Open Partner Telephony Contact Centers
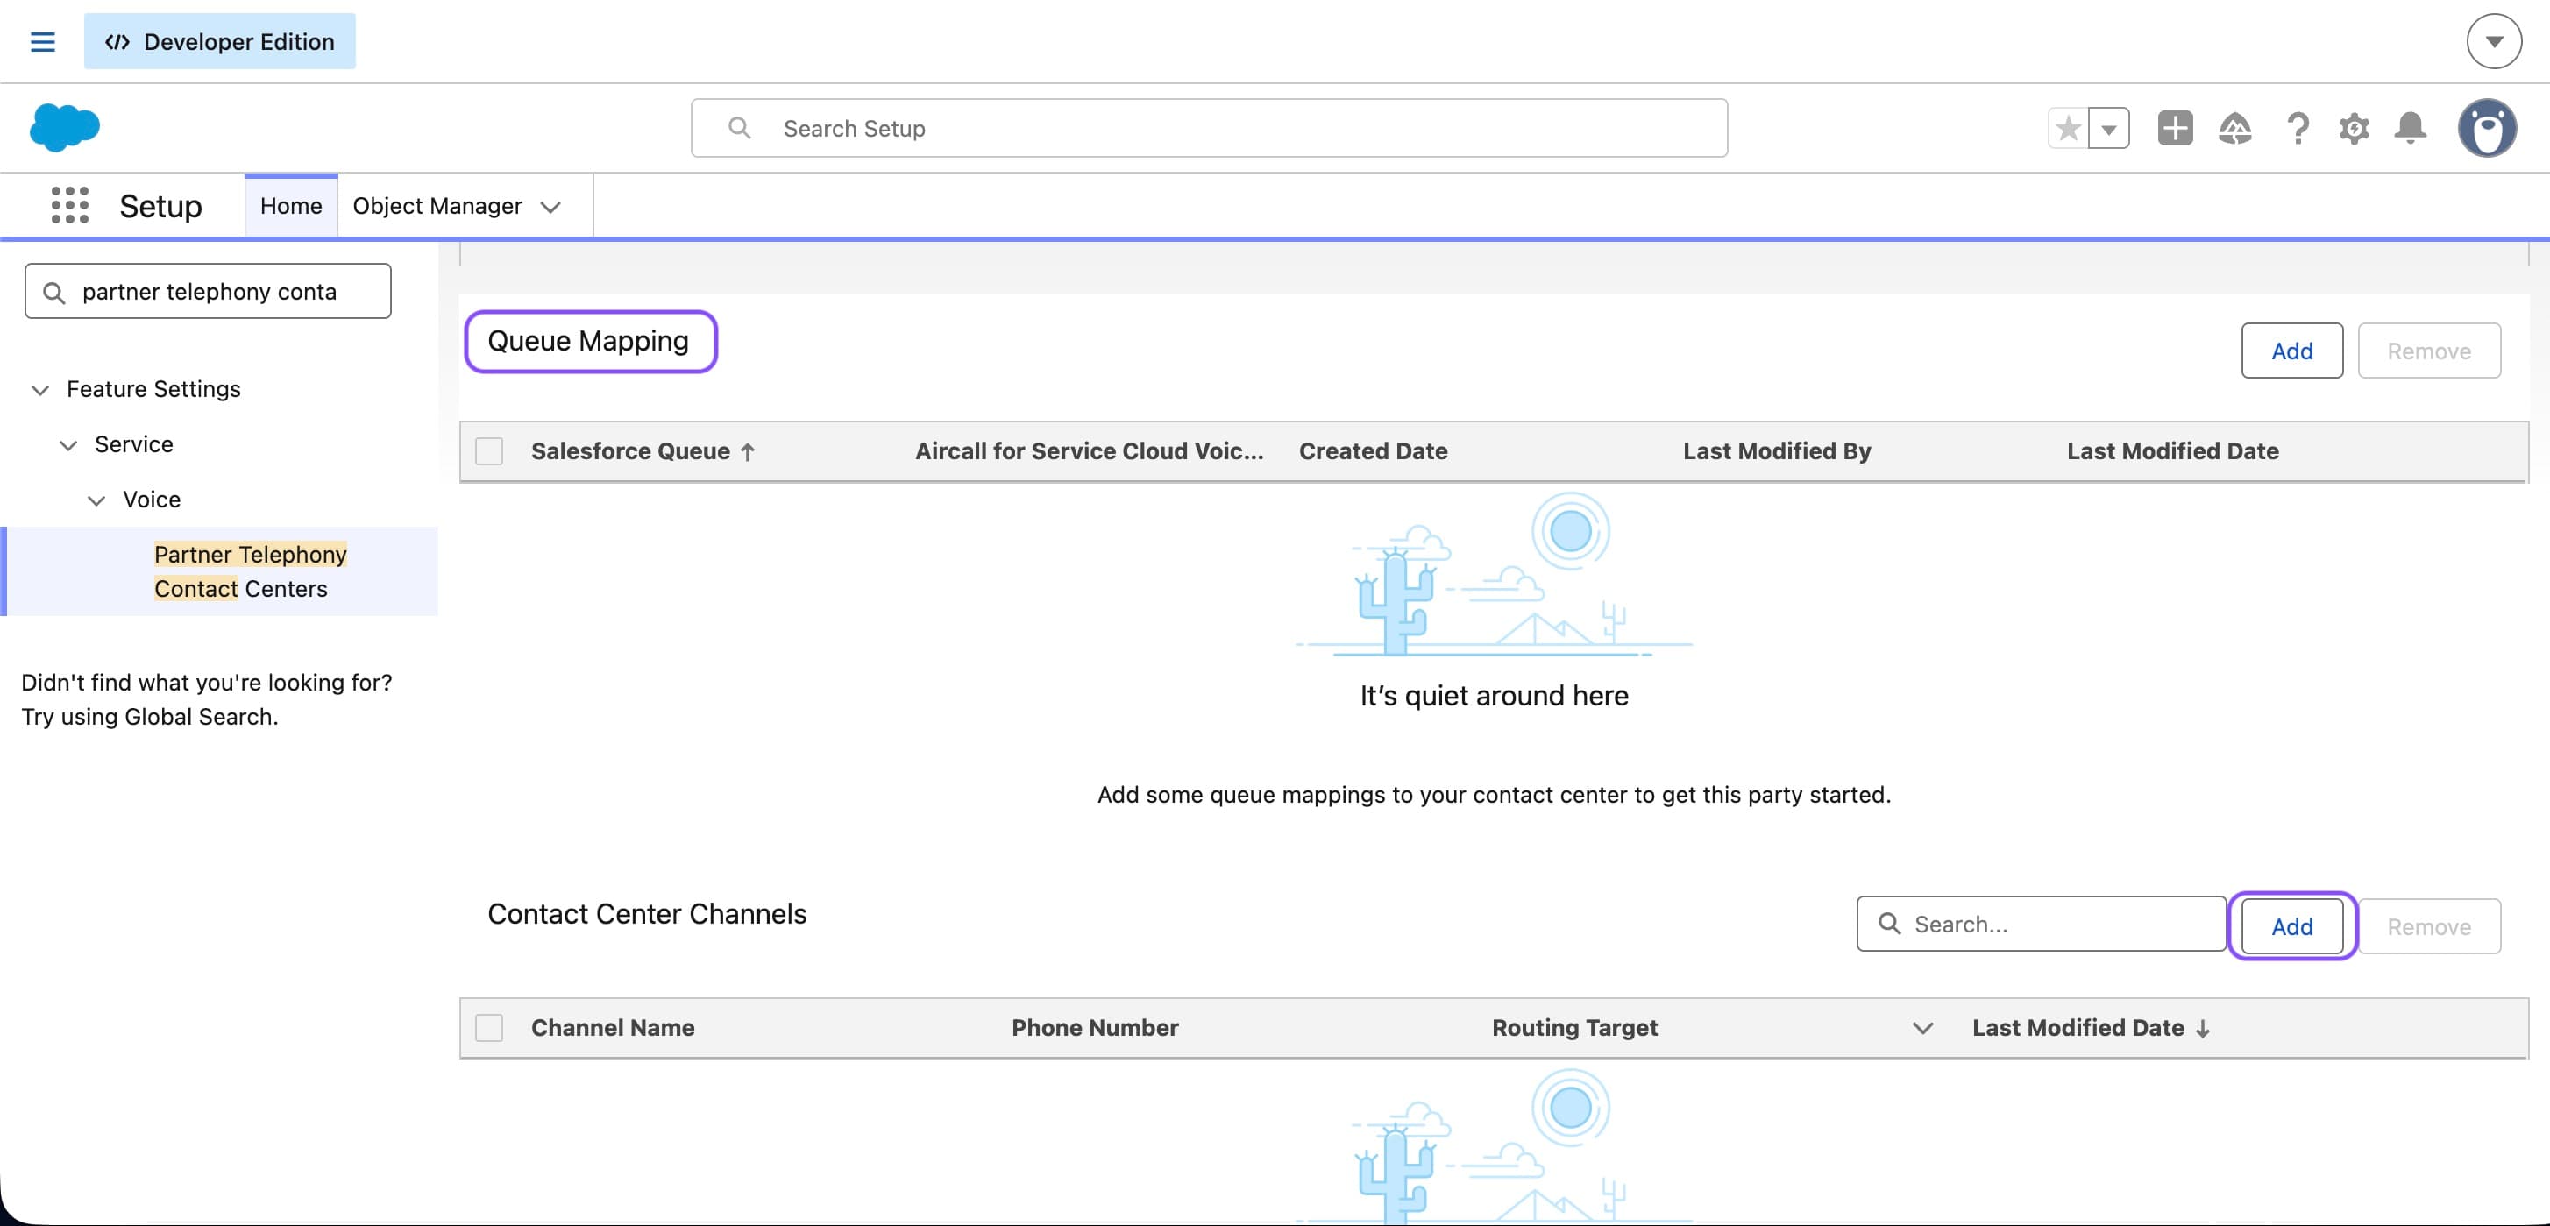 pos(251,571)
